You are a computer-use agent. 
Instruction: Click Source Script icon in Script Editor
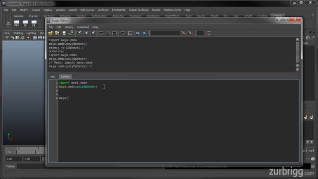tap(57, 33)
